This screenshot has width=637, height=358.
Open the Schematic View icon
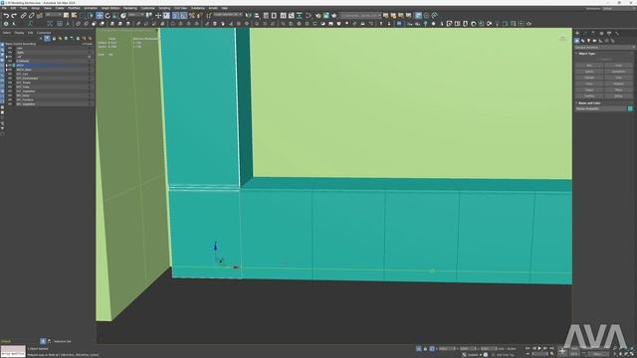(x=300, y=16)
